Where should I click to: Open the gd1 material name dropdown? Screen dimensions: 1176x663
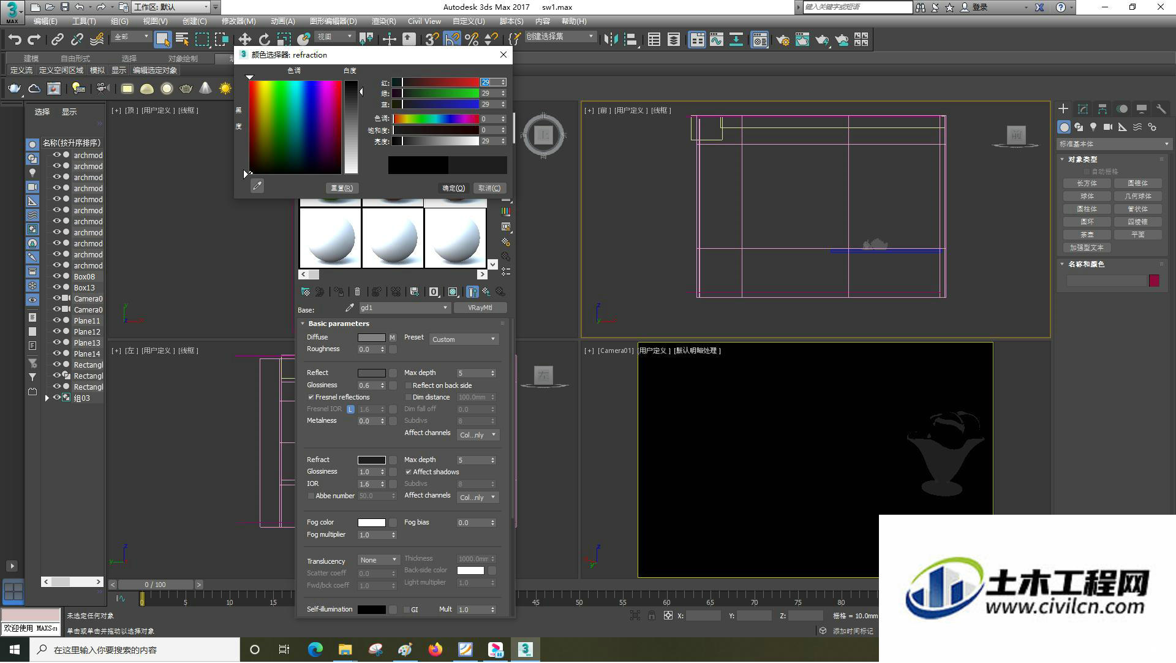[404, 308]
